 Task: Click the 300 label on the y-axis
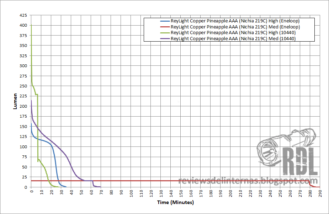coord(23,66)
